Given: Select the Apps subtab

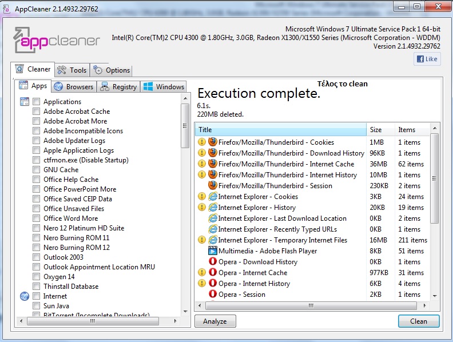Looking at the screenshot, I should [x=33, y=86].
